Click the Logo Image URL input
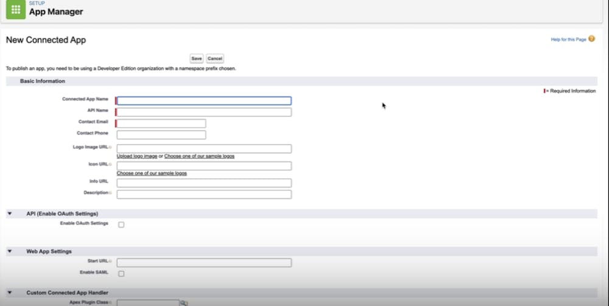 tap(204, 148)
